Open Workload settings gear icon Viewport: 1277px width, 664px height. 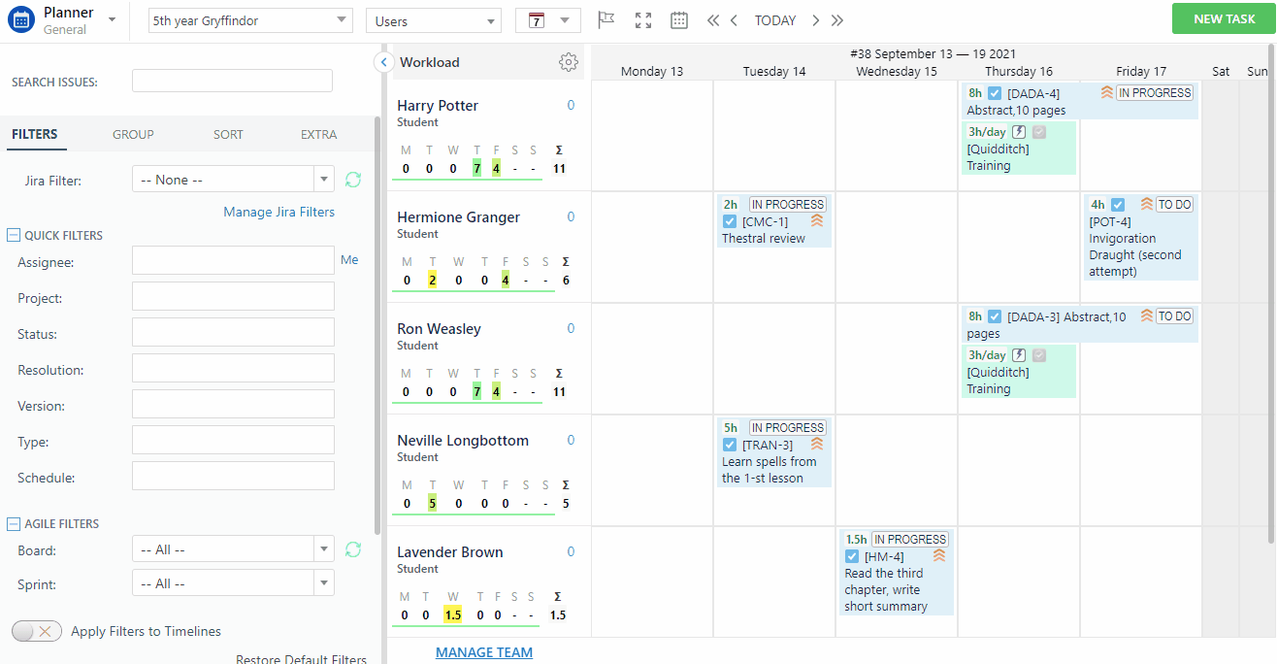click(x=569, y=62)
